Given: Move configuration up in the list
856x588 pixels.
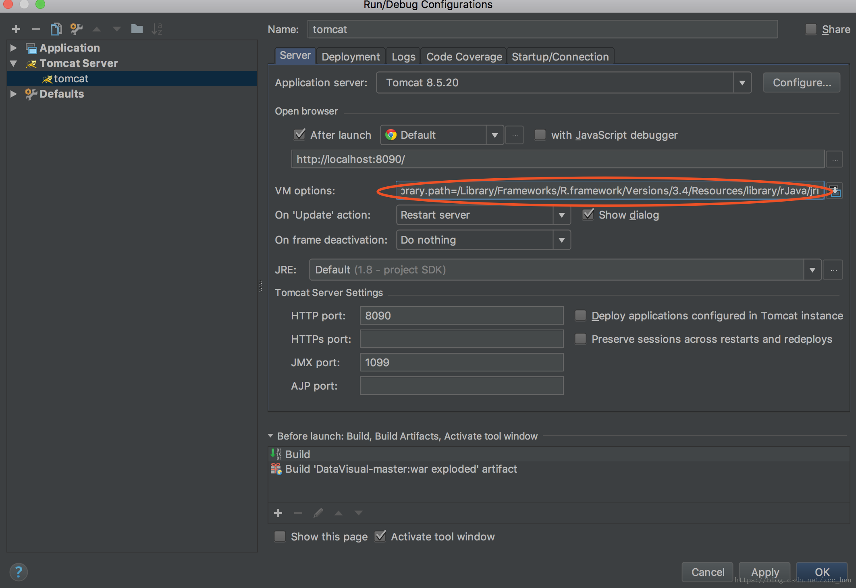Looking at the screenshot, I should [97, 29].
